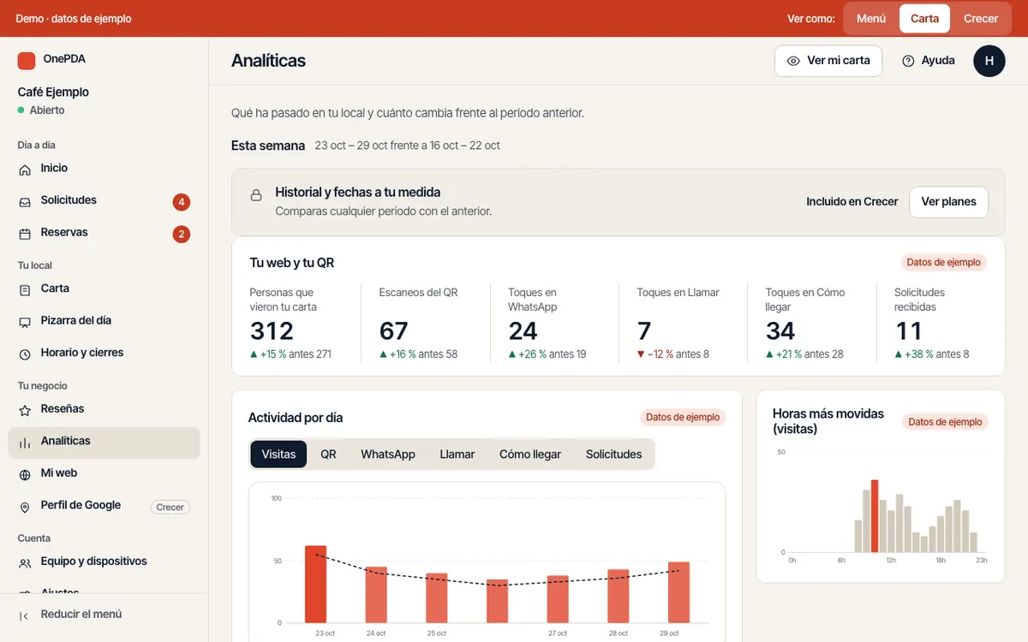1028x642 pixels.
Task: Click the 67 Escaneos del QR value
Action: pyautogui.click(x=394, y=331)
